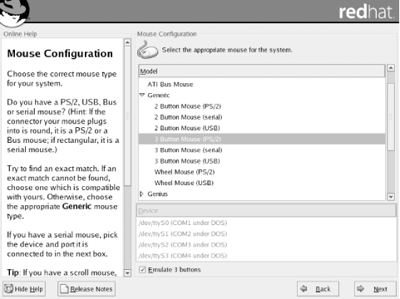Click the bold Generic word in help
The image size is (400, 299).
click(77, 207)
